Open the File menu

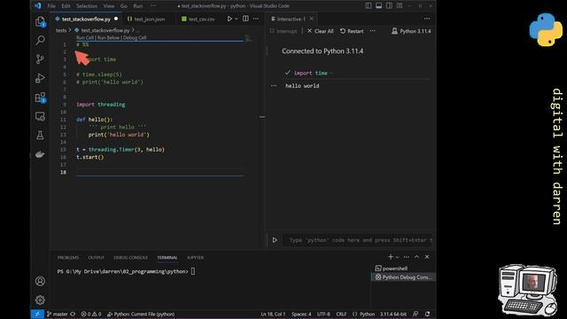pos(51,6)
